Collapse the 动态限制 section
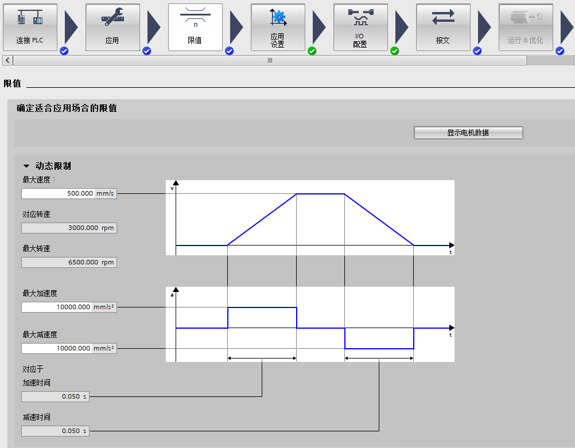This screenshot has width=575, height=448. pos(26,166)
